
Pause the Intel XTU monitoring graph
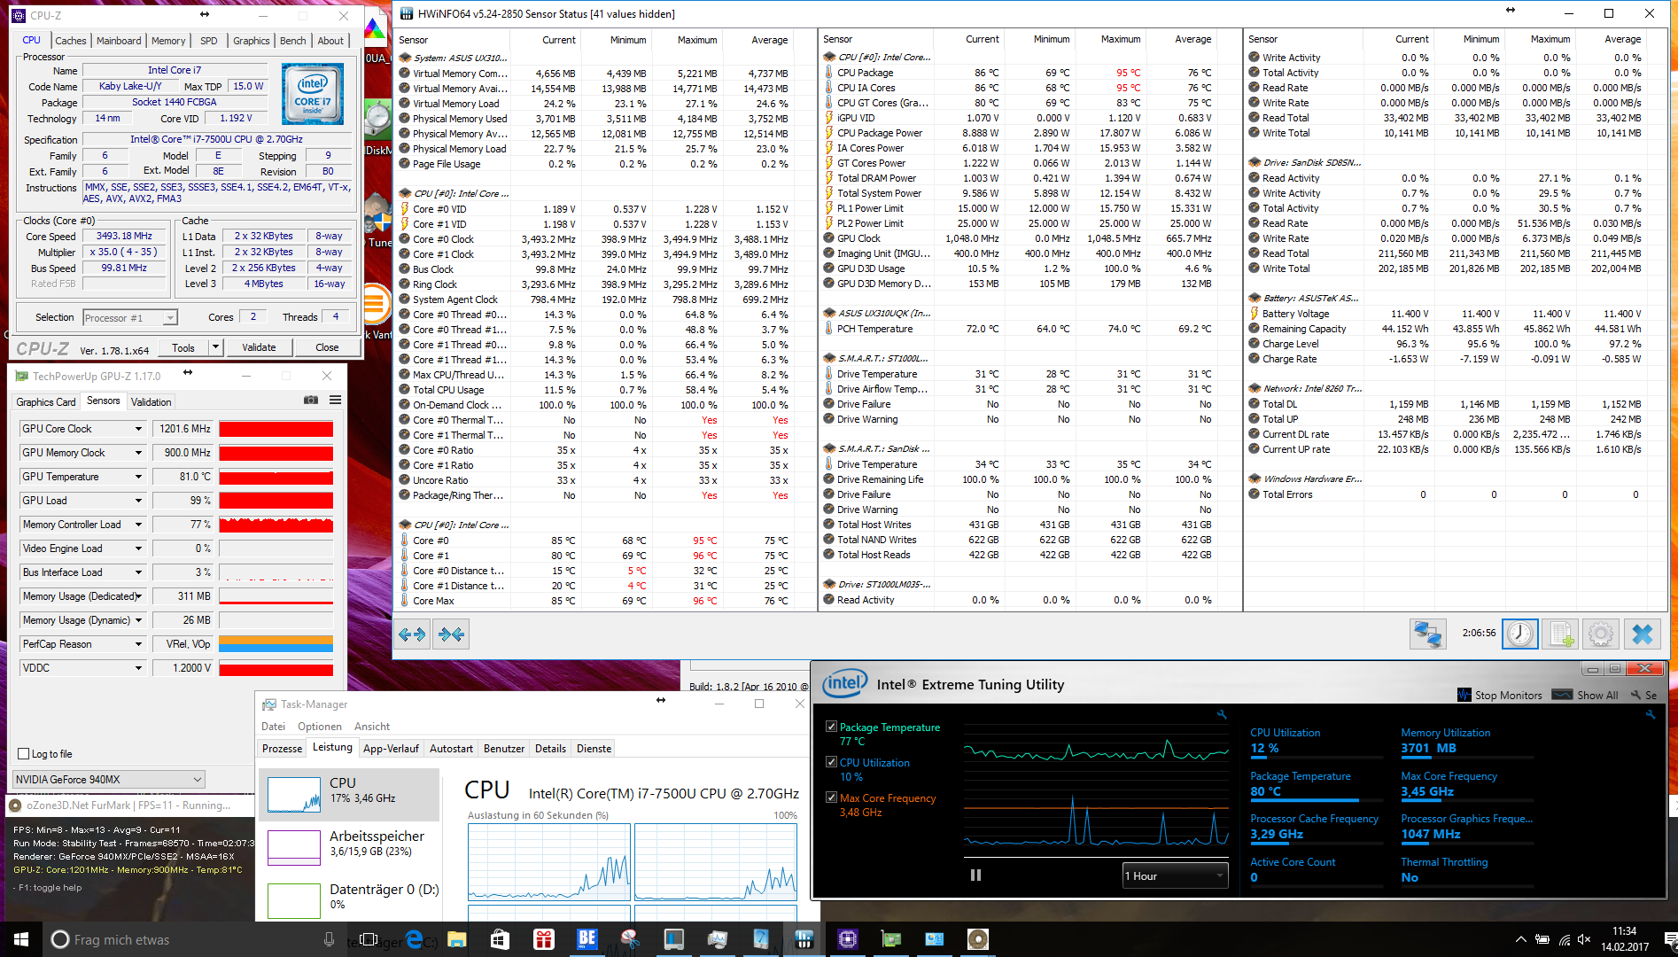[x=975, y=875]
